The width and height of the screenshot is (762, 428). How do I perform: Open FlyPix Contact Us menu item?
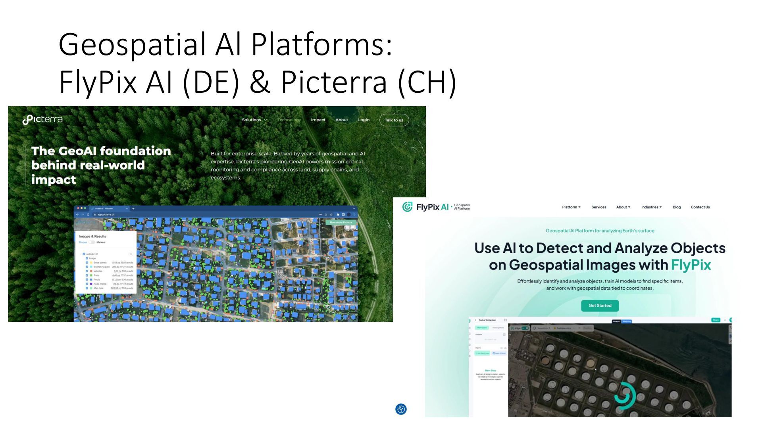pyautogui.click(x=700, y=207)
